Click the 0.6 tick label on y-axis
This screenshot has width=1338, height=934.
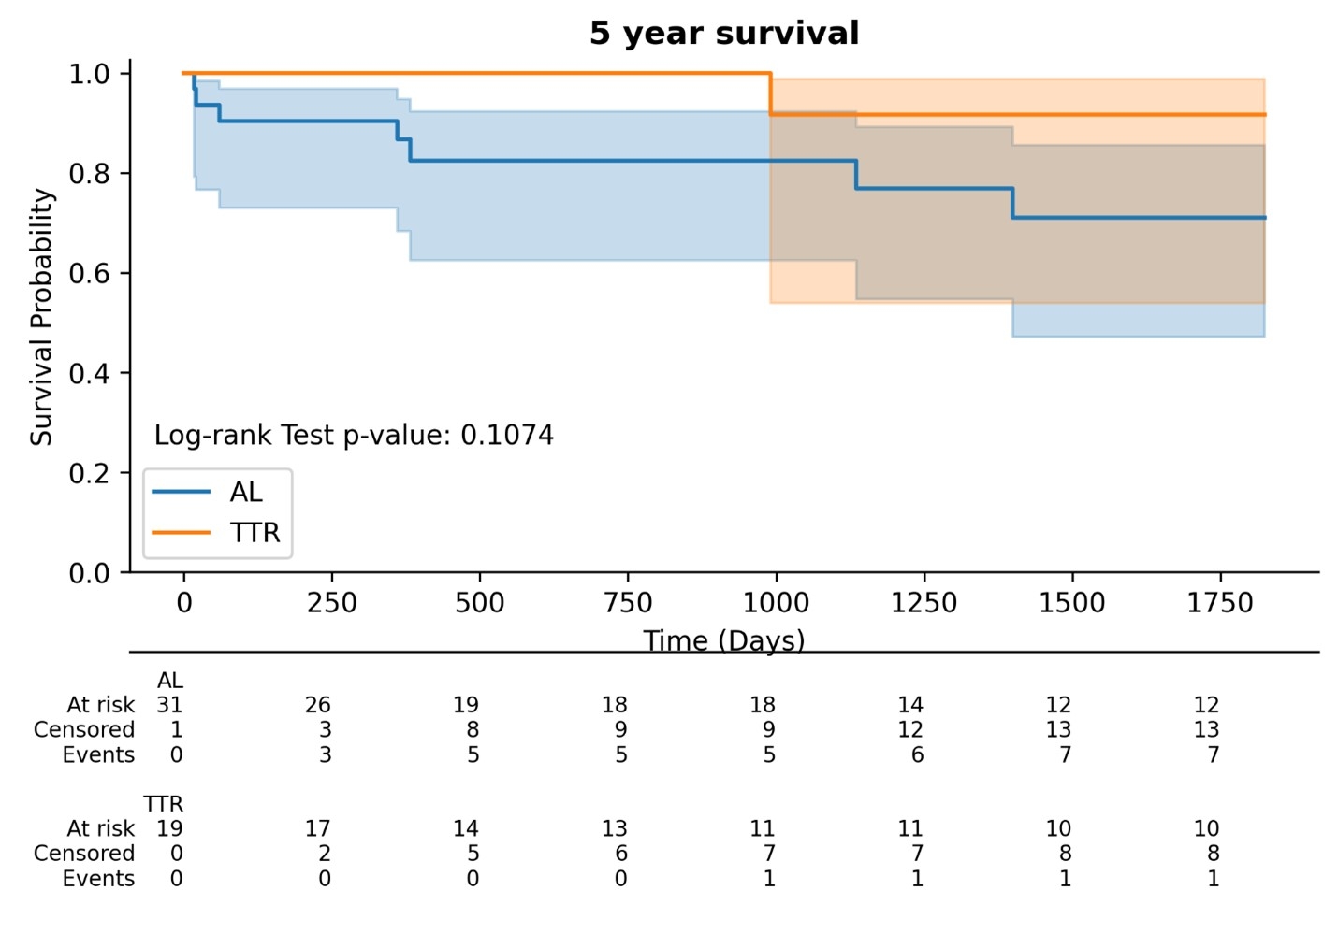tap(89, 274)
